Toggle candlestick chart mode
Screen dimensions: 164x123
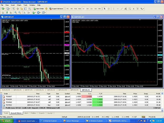click(x=7, y=13)
